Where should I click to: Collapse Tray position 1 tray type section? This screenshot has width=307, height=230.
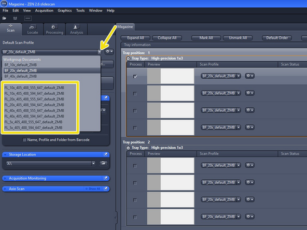tap(128, 59)
